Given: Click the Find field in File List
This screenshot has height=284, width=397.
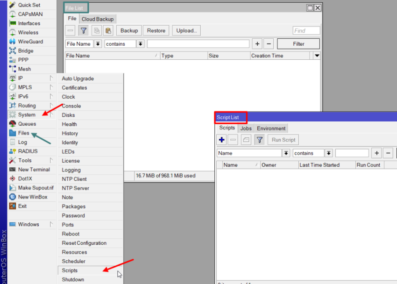Looking at the screenshot, I should click(x=306, y=31).
